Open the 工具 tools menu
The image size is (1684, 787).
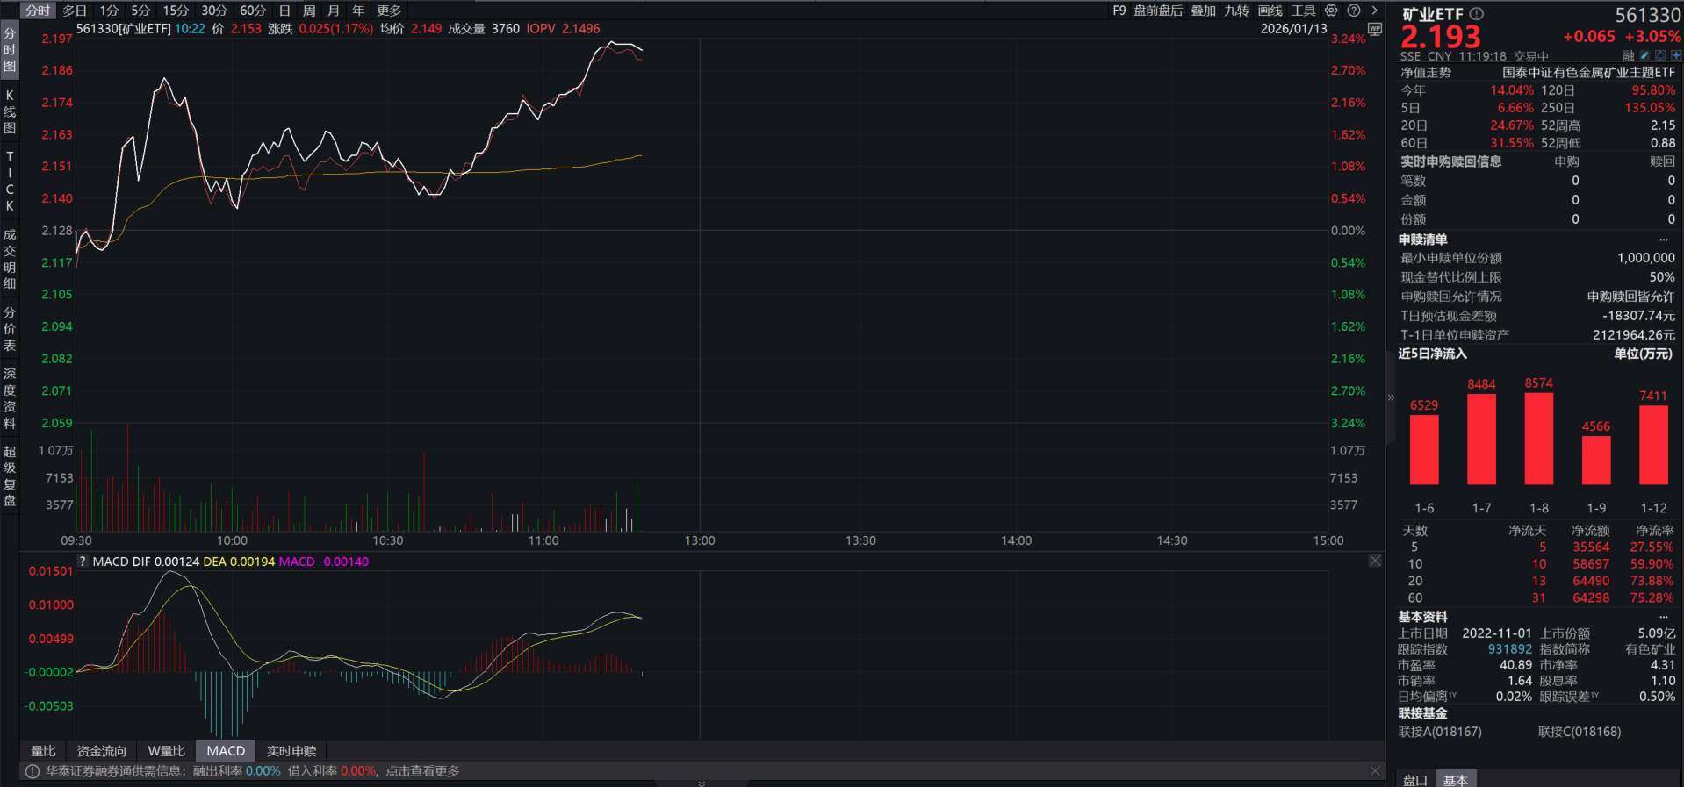(1304, 11)
